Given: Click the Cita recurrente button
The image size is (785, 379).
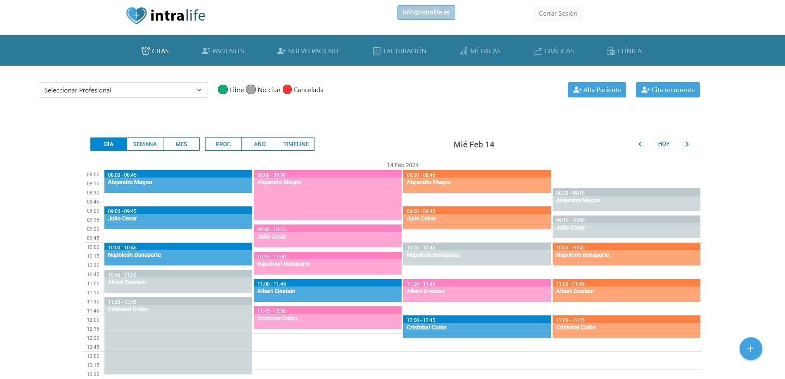Looking at the screenshot, I should (x=668, y=90).
